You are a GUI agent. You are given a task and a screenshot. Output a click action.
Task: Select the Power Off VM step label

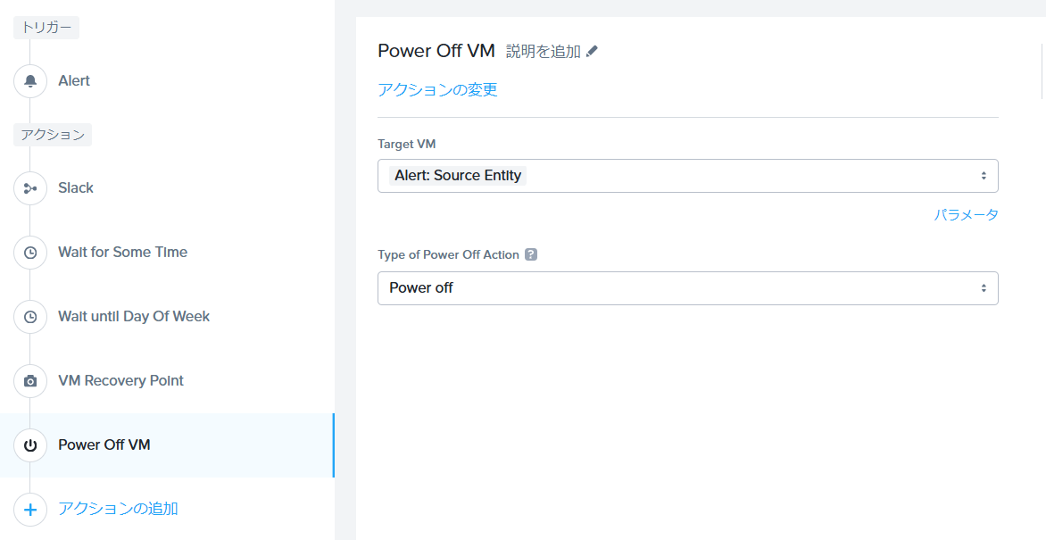pyautogui.click(x=104, y=444)
